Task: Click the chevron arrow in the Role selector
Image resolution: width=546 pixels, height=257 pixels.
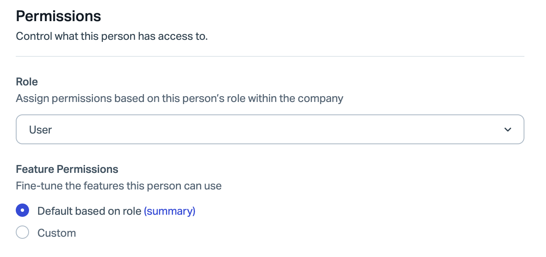Action: point(507,130)
